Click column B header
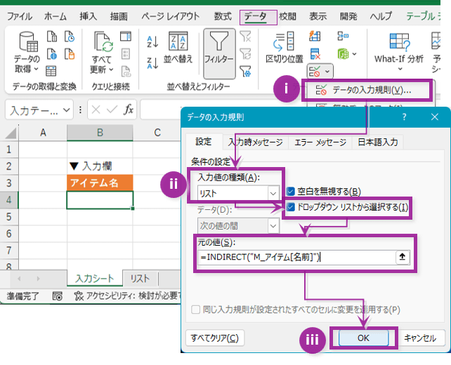 point(100,133)
